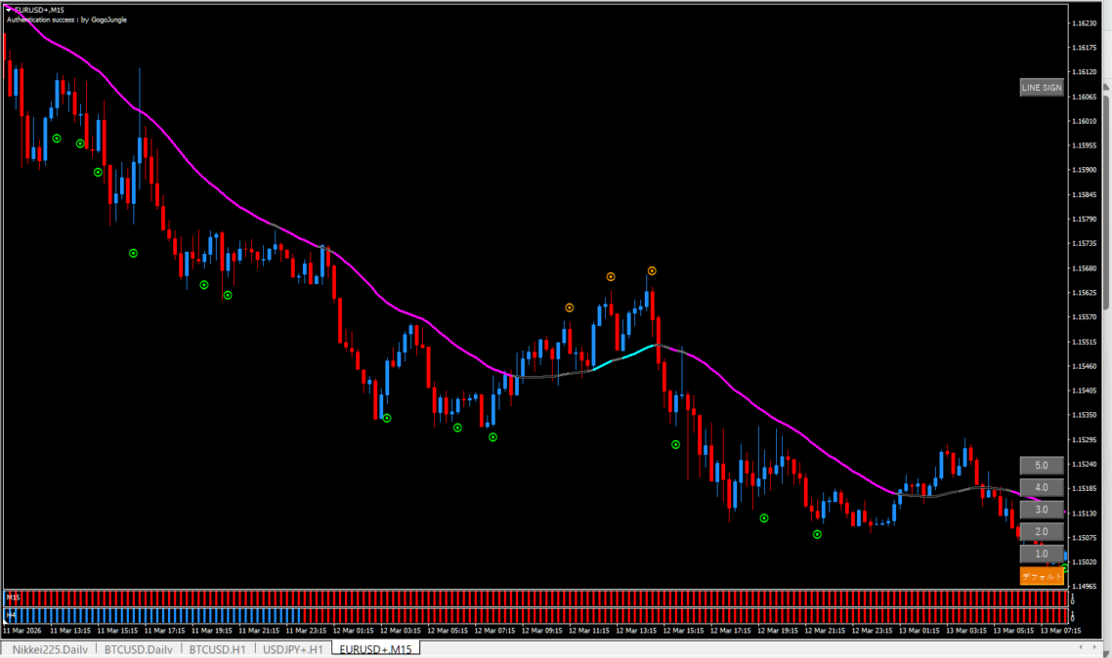The image size is (1112, 658).
Task: Click the LINE SIGN button
Action: pyautogui.click(x=1041, y=88)
